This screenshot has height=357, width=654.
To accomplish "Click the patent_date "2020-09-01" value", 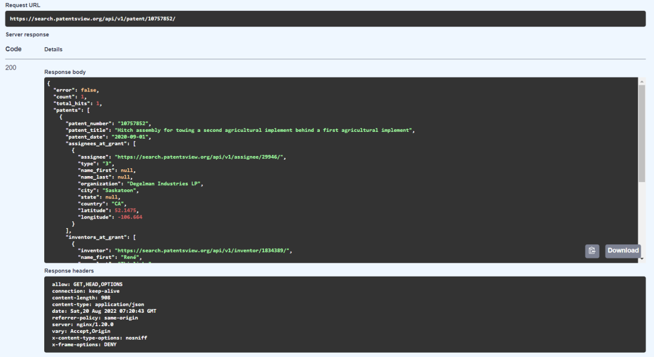I will click(130, 137).
